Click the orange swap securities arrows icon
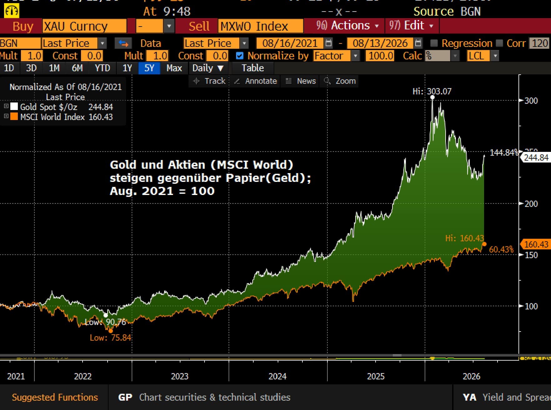Screen dimensions: 551x410 pos(124,43)
